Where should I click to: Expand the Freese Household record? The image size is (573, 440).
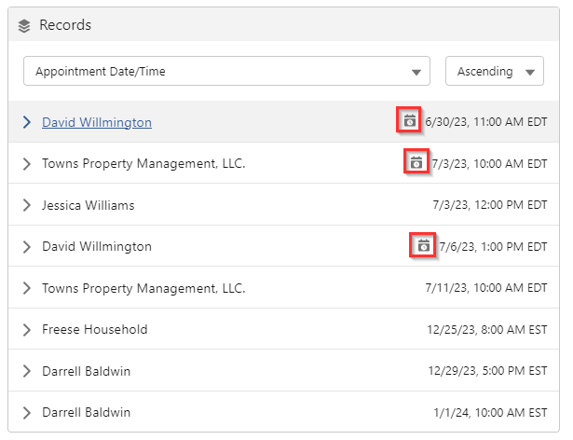[x=26, y=329]
